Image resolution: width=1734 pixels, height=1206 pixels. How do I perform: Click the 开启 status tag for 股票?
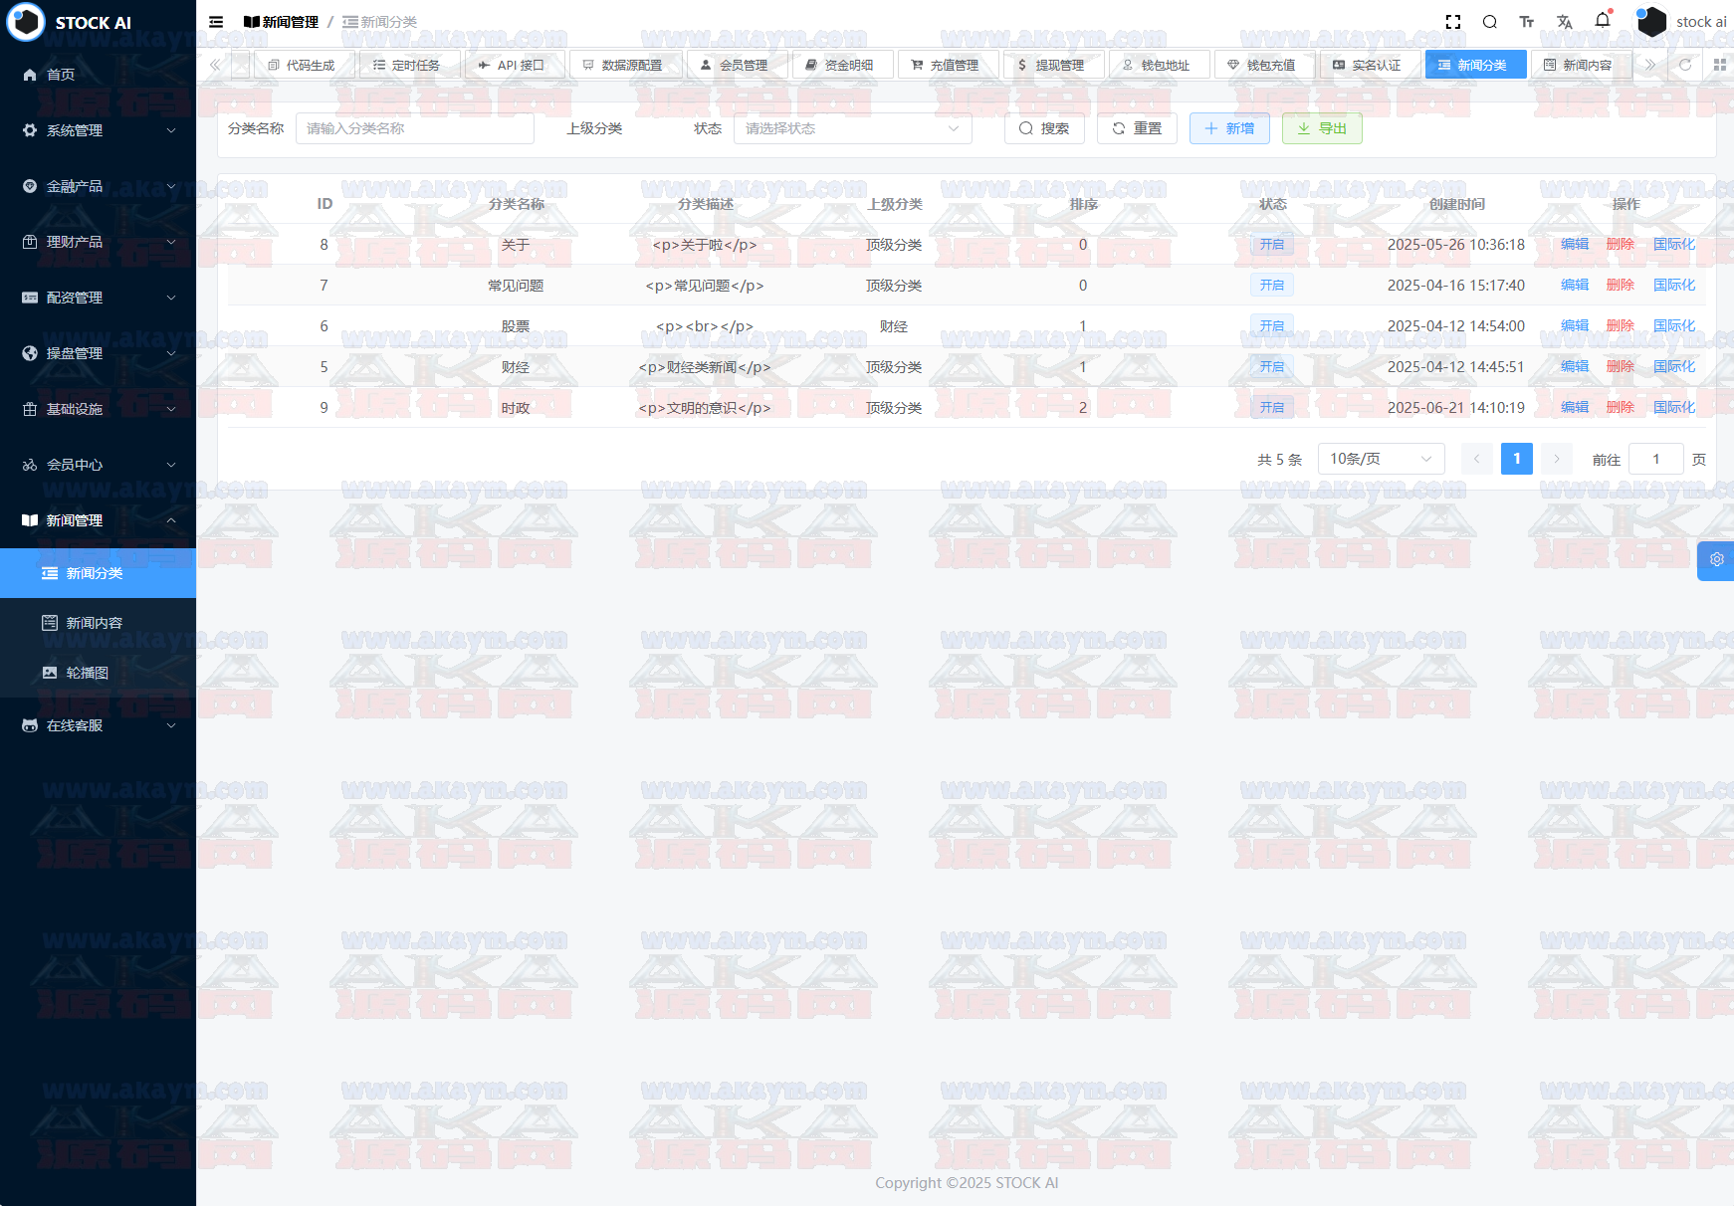click(1272, 326)
